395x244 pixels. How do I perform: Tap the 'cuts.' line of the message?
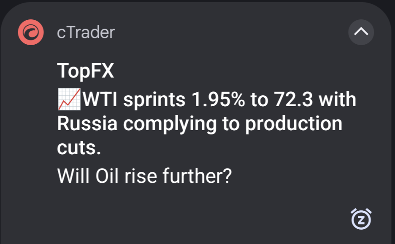79,148
